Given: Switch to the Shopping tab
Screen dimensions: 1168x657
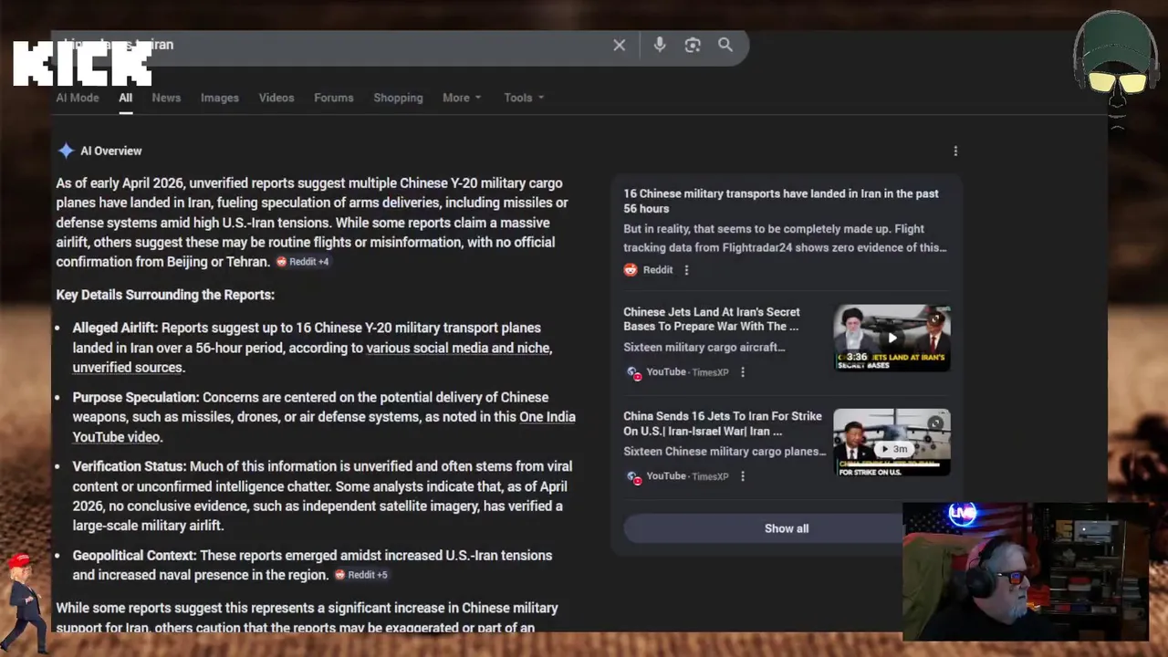Looking at the screenshot, I should click(x=398, y=98).
